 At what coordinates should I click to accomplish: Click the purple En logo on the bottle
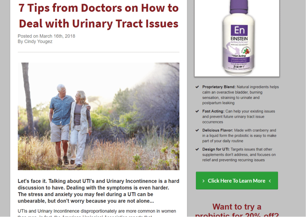pyautogui.click(x=239, y=30)
